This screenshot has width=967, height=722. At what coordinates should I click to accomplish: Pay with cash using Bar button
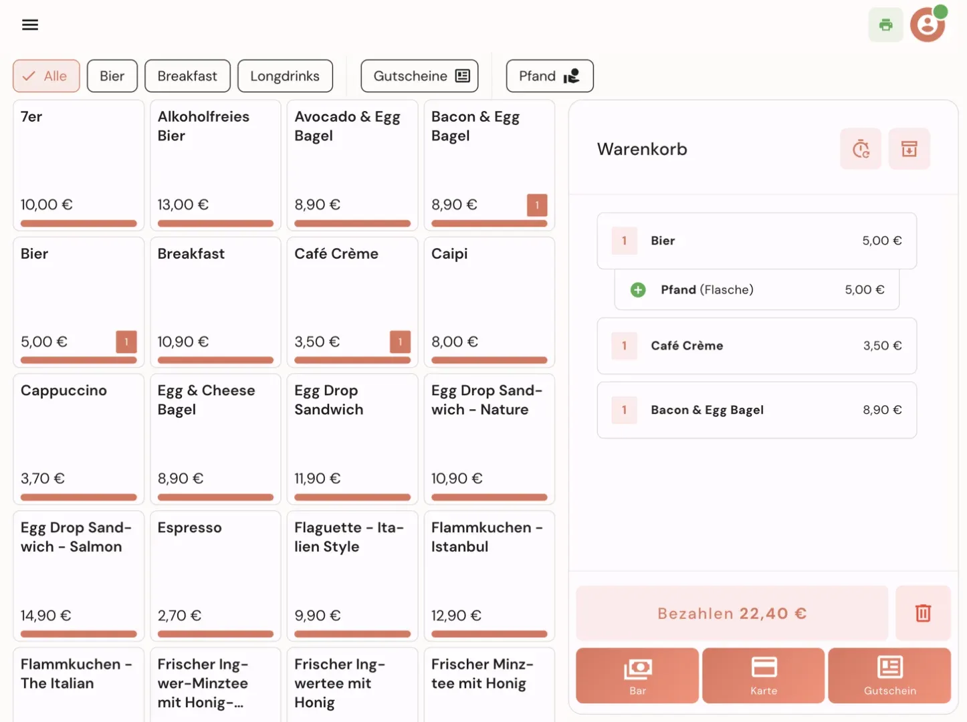(x=637, y=675)
